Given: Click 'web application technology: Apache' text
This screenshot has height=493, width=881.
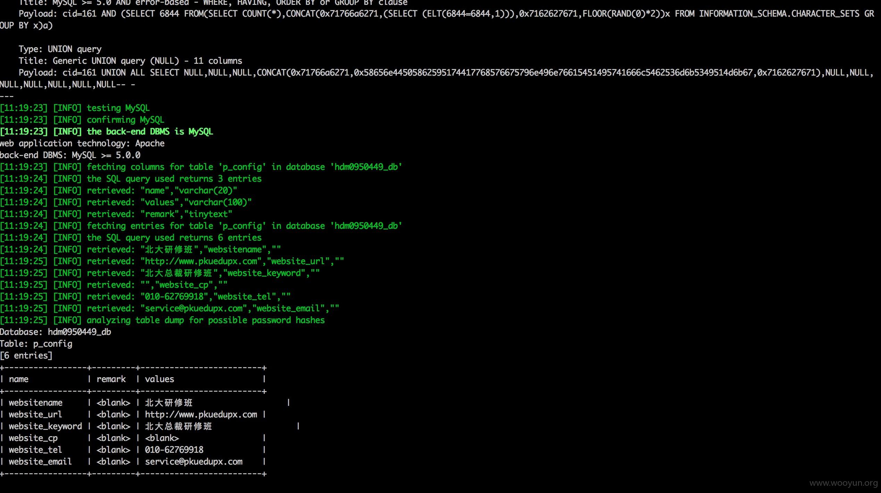Looking at the screenshot, I should tap(82, 144).
